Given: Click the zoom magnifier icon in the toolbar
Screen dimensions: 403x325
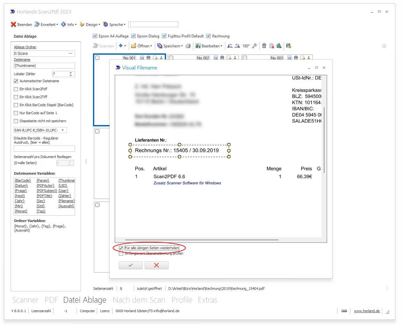Looking at the screenshot, I should (255, 46).
